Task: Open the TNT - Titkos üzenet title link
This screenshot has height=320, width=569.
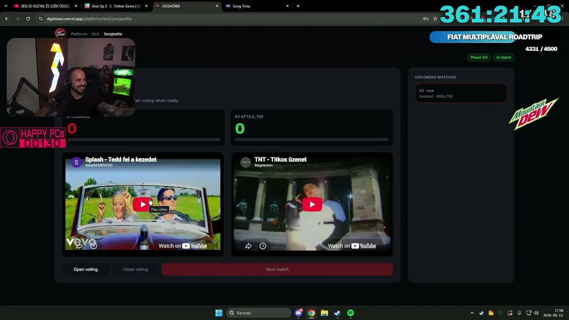Action: 280,160
